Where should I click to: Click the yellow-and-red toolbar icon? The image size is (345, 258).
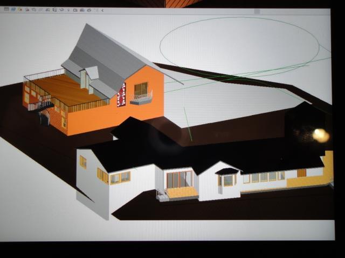click(20, 10)
